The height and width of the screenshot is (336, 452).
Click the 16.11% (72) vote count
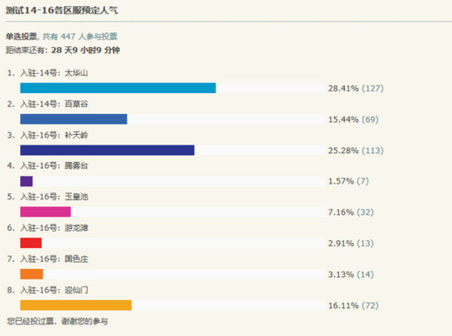[354, 306]
